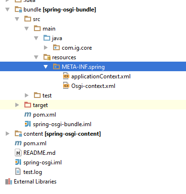This screenshot has height=194, width=186.
Task: Click the spring-osgi.iml file icon
Action: (x=18, y=162)
